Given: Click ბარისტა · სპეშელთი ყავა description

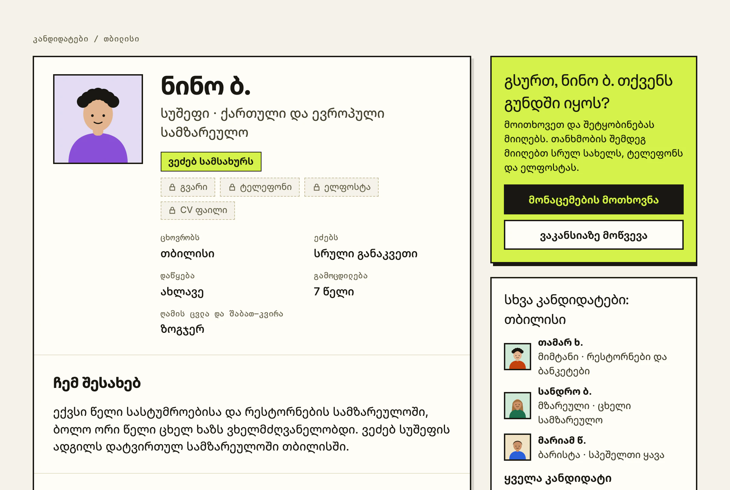Looking at the screenshot, I should pyautogui.click(x=601, y=455).
